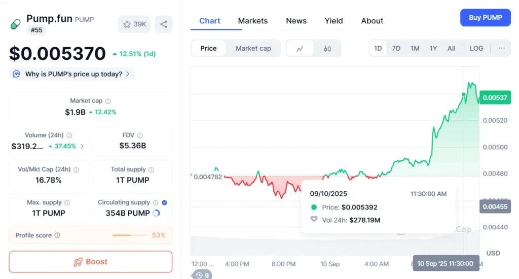The height and width of the screenshot is (279, 519).
Task: Toggle LOG scale on the chart
Action: pos(476,48)
